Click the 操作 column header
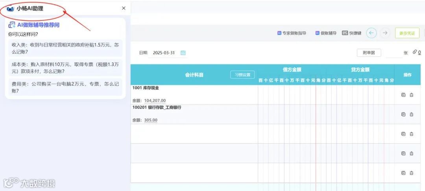The height and width of the screenshot is (191, 425). tap(407, 75)
